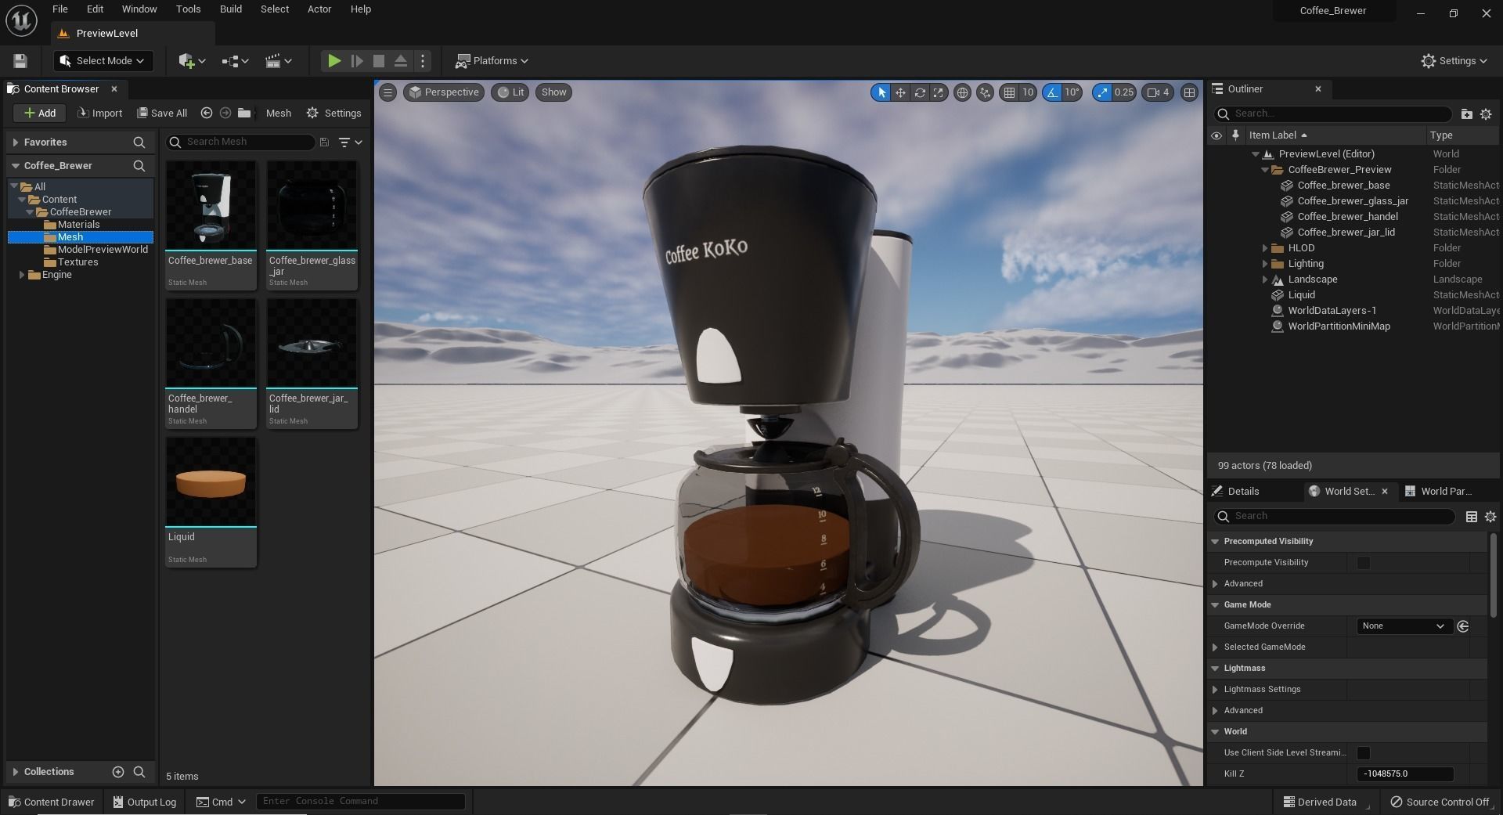The image size is (1503, 815).
Task: Open the Build menu
Action: coord(230,9)
